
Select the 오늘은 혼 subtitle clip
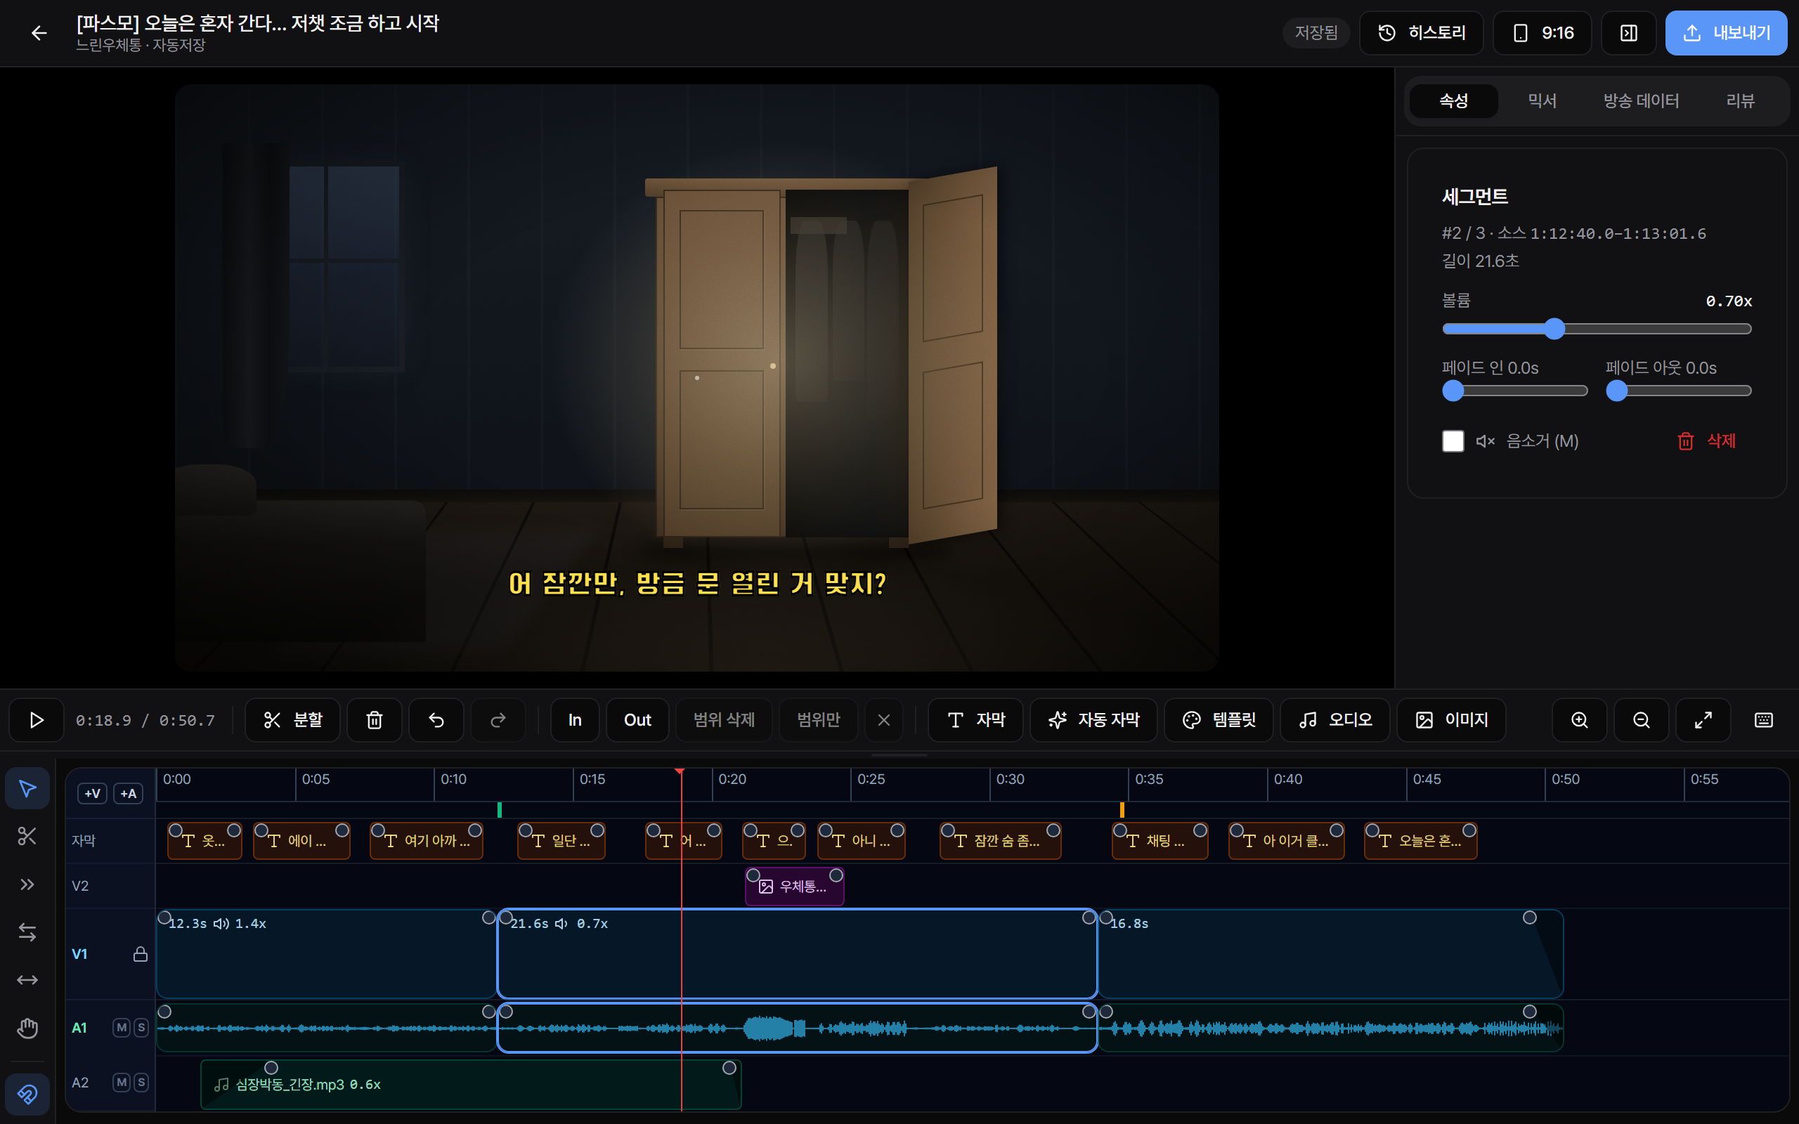click(x=1421, y=841)
